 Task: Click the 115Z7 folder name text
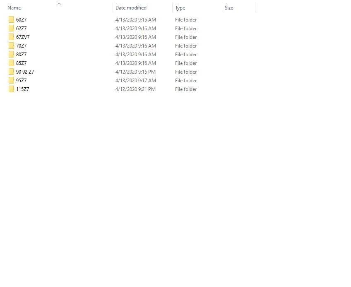point(23,89)
